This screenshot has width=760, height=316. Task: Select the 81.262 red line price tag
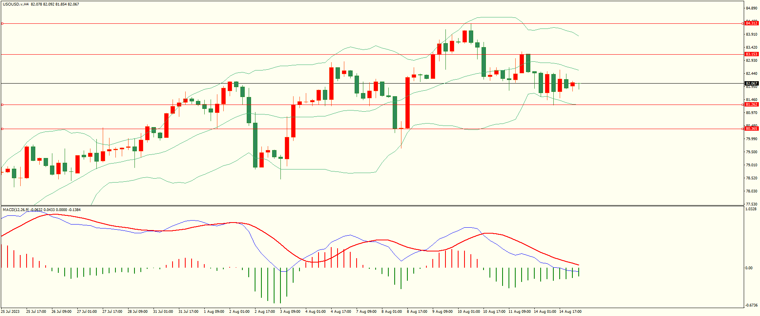[x=751, y=105]
